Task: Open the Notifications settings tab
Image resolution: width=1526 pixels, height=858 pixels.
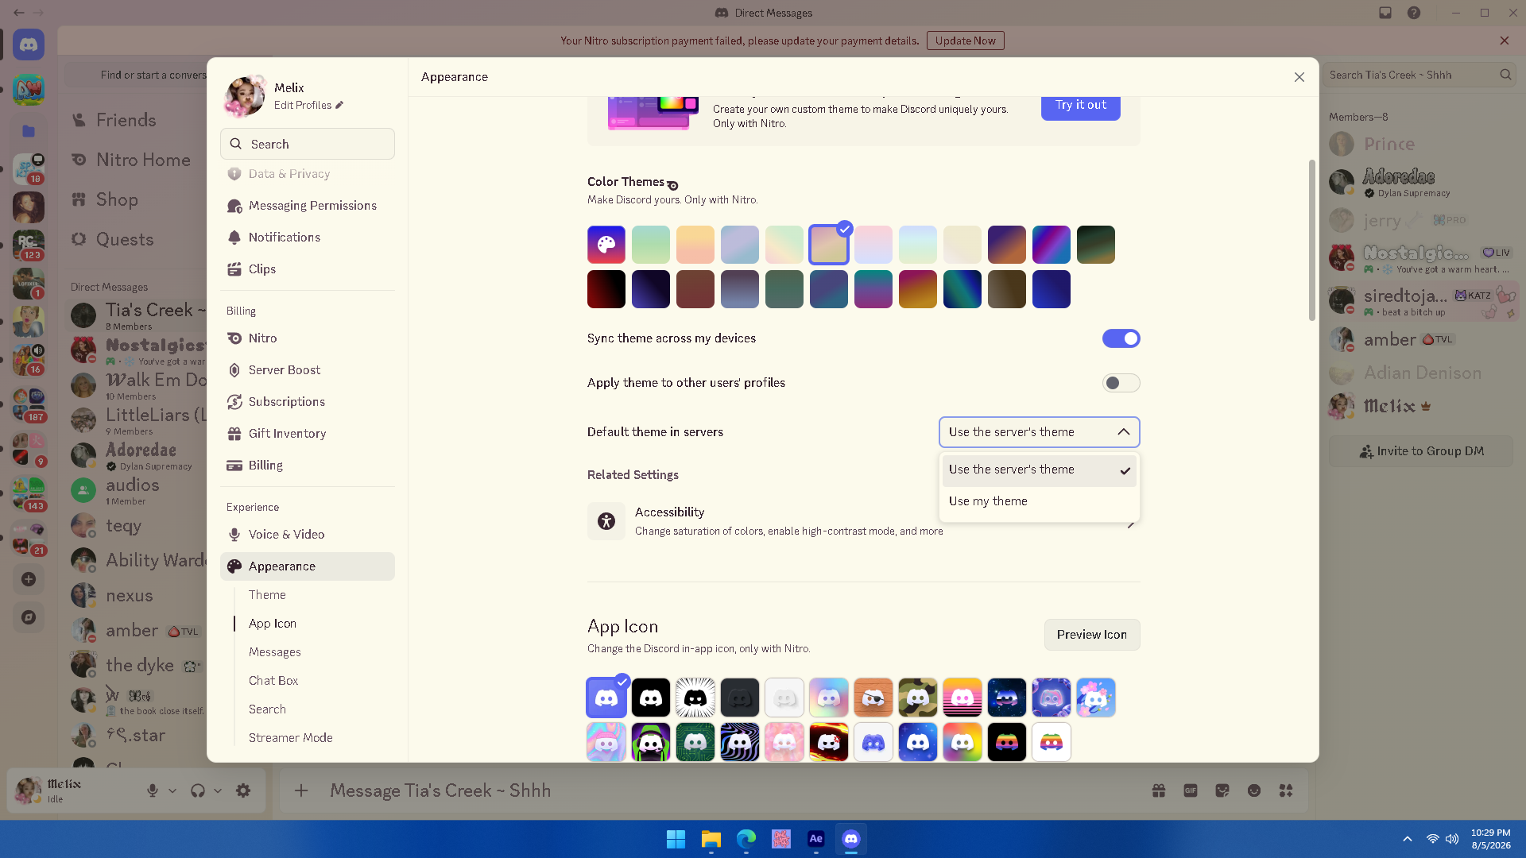Action: click(308, 238)
